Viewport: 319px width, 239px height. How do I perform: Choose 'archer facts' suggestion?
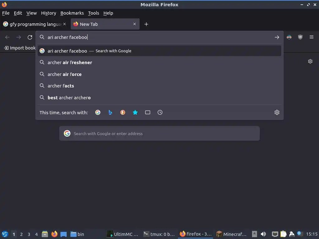pyautogui.click(x=159, y=86)
